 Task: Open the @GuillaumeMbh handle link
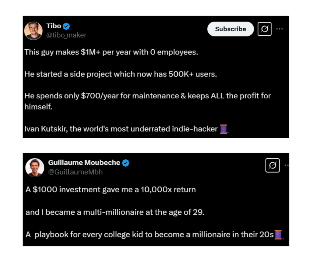coord(75,172)
